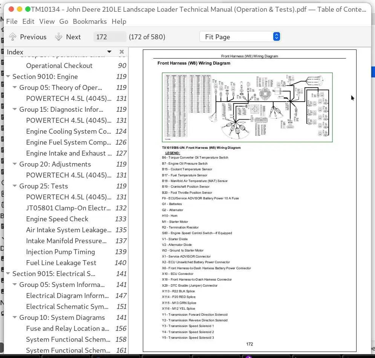Collapse Group 05: System Informa... node
375x358 pixels.
(x=15, y=284)
